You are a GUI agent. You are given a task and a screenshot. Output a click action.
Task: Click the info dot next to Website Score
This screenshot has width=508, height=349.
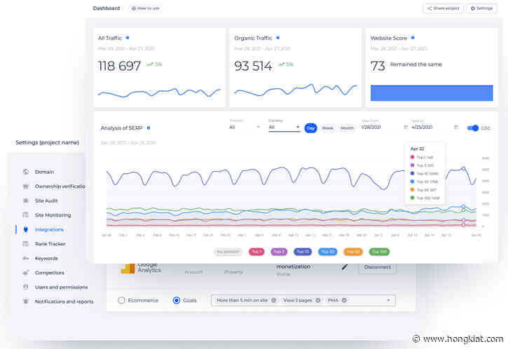click(413, 38)
